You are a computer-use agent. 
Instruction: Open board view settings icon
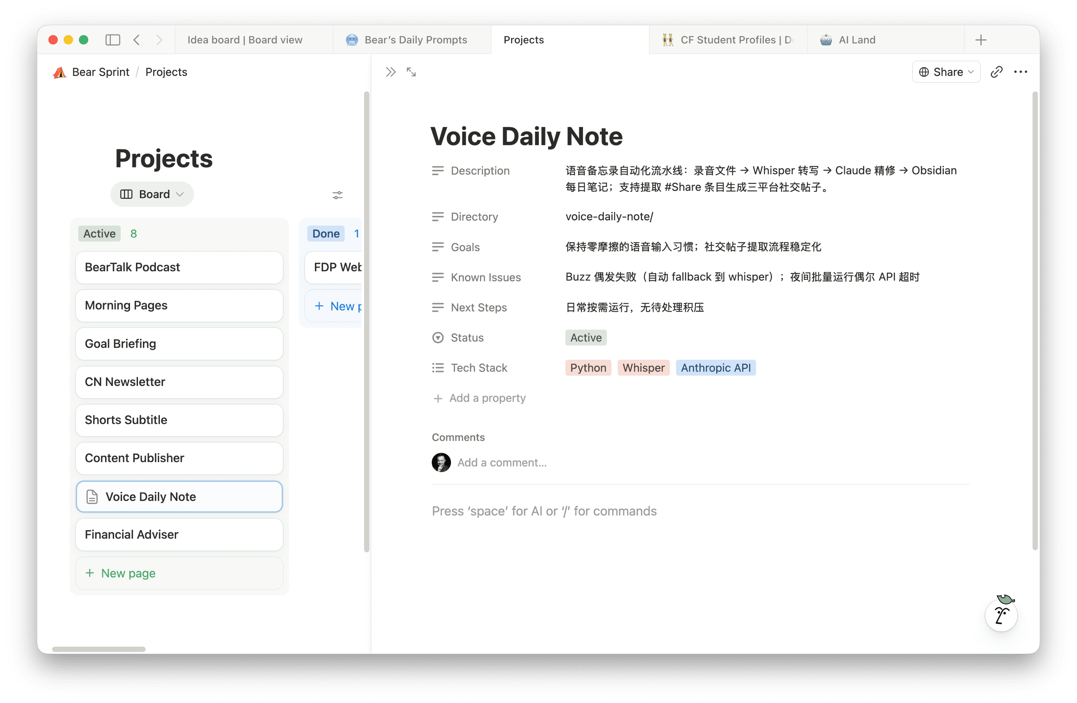[x=337, y=195]
